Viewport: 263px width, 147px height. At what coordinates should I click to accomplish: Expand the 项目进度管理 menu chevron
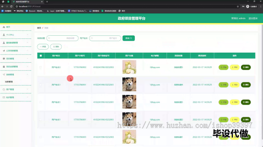[x=27, y=67]
